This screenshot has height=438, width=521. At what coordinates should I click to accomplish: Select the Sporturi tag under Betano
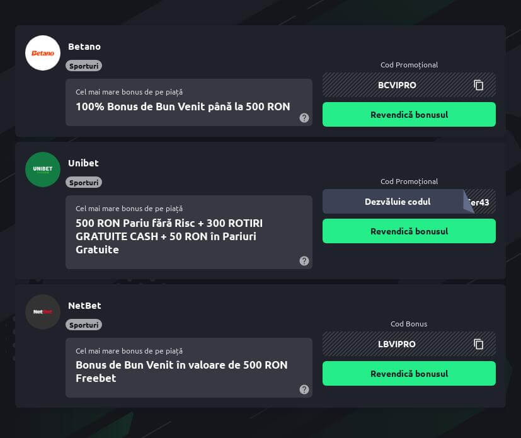tap(84, 66)
